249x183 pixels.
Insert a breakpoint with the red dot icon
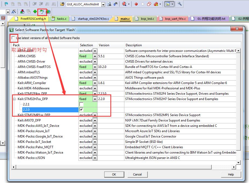coord(136,4)
